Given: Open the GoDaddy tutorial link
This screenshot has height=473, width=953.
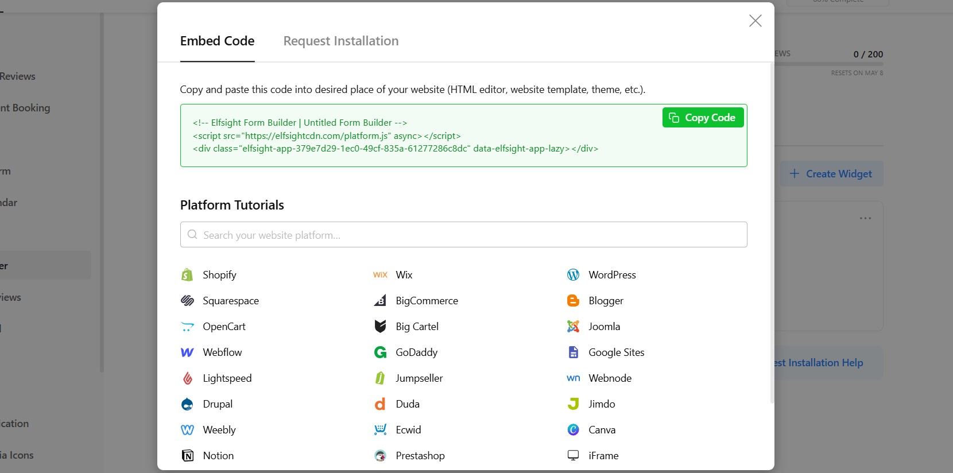Looking at the screenshot, I should click(x=416, y=352).
